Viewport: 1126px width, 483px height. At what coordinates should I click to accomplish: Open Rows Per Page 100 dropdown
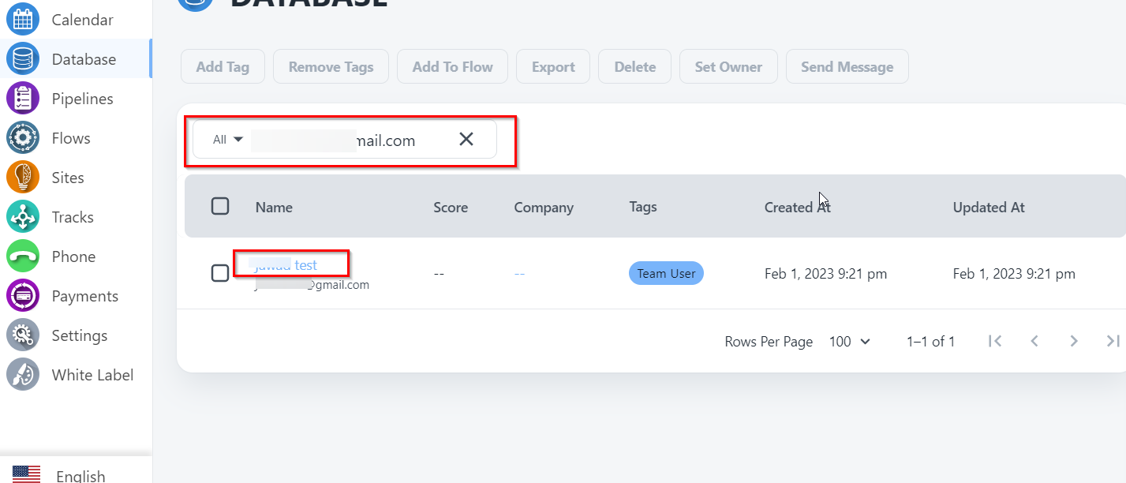850,342
